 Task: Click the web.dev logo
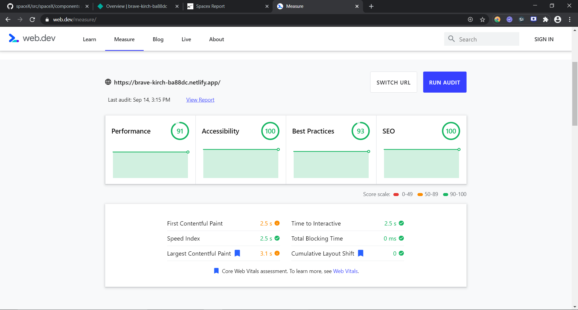tap(32, 38)
